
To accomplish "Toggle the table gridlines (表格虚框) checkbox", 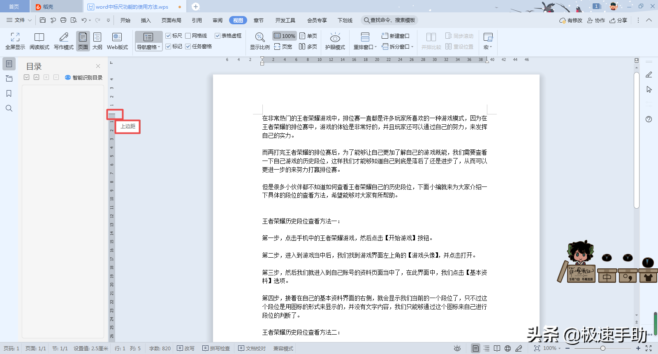I will 218,36.
